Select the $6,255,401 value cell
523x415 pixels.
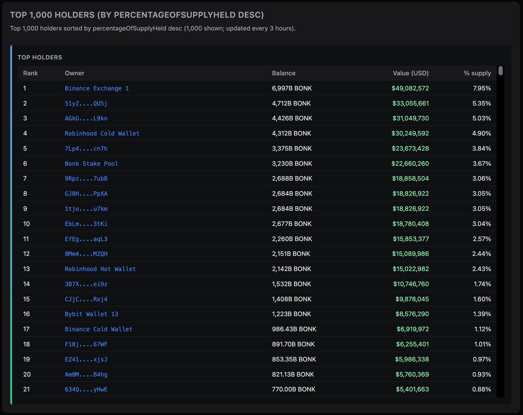tap(413, 344)
